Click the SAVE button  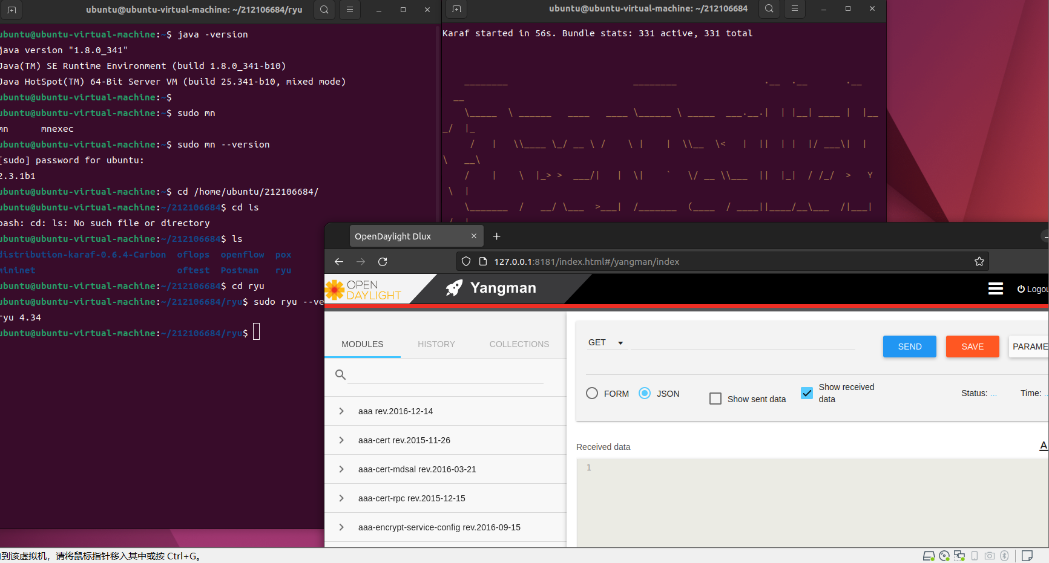[x=973, y=347]
